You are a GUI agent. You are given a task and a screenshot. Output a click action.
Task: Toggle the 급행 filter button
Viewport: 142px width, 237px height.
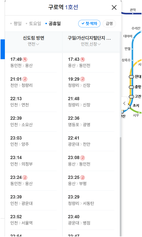click(109, 24)
